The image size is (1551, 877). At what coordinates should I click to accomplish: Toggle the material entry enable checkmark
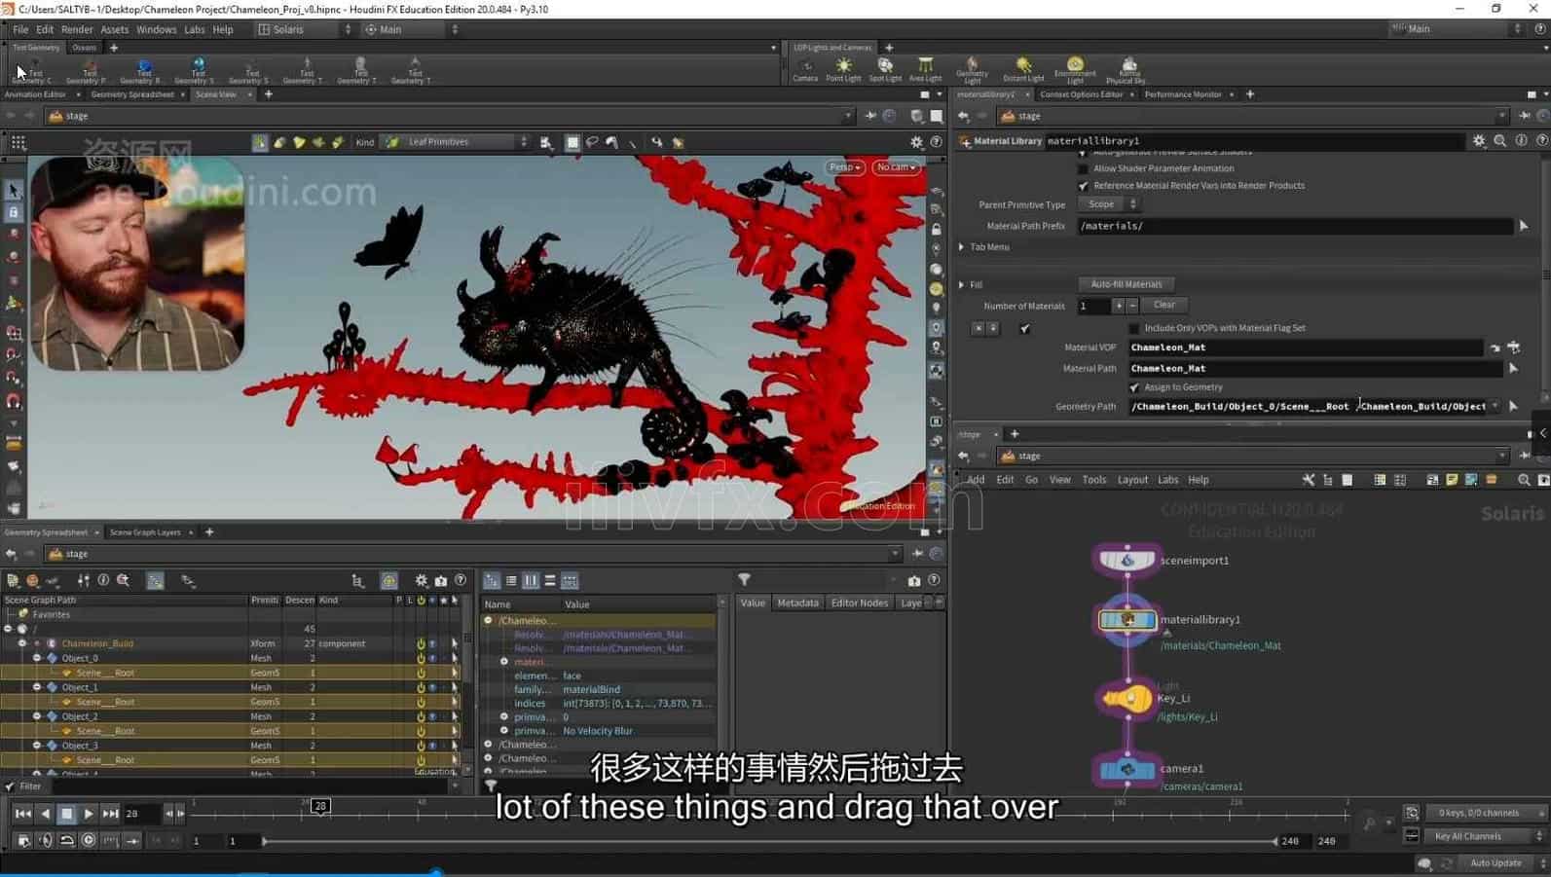coord(1025,329)
